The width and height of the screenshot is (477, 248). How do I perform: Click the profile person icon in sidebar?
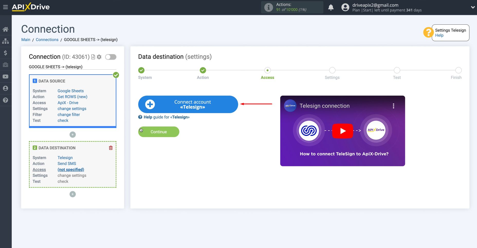pos(6,88)
